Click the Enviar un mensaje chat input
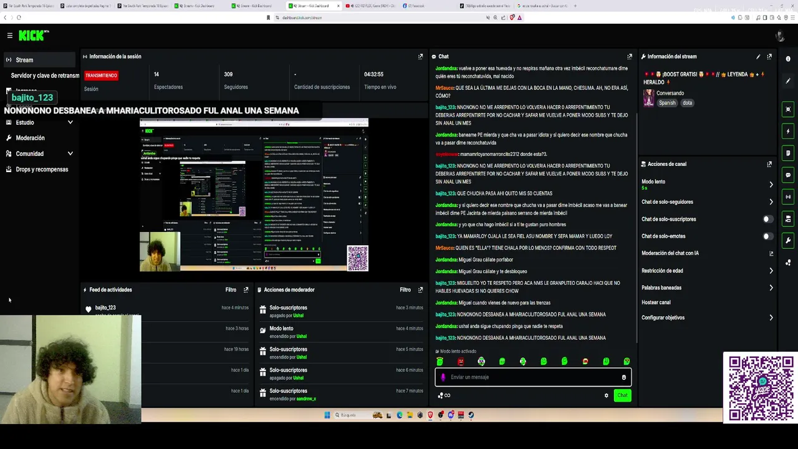The width and height of the screenshot is (798, 449). 533,377
